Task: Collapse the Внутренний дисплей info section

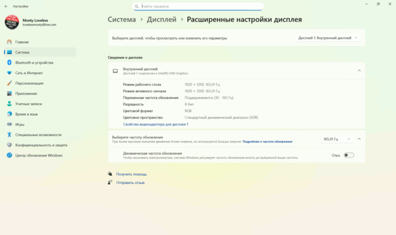Action: coord(359,71)
